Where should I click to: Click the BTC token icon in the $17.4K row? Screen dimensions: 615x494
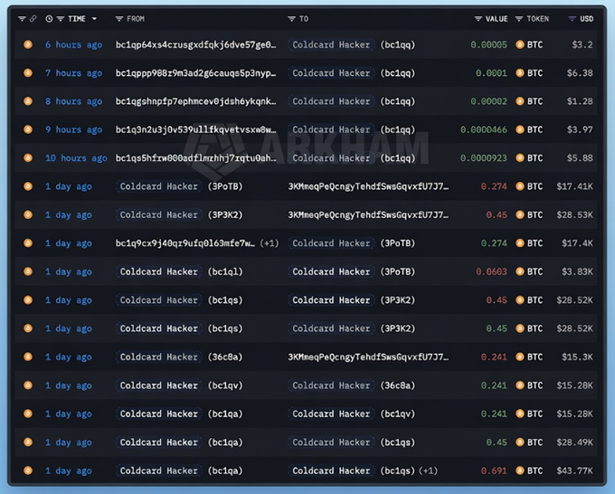pyautogui.click(x=520, y=243)
